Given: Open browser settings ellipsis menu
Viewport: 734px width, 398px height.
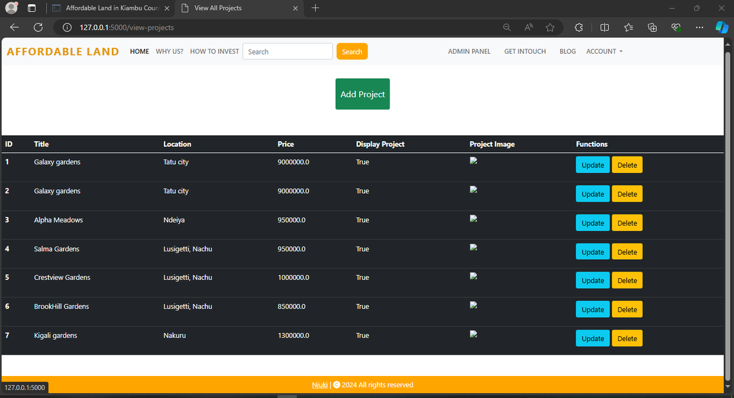Looking at the screenshot, I should (x=699, y=28).
